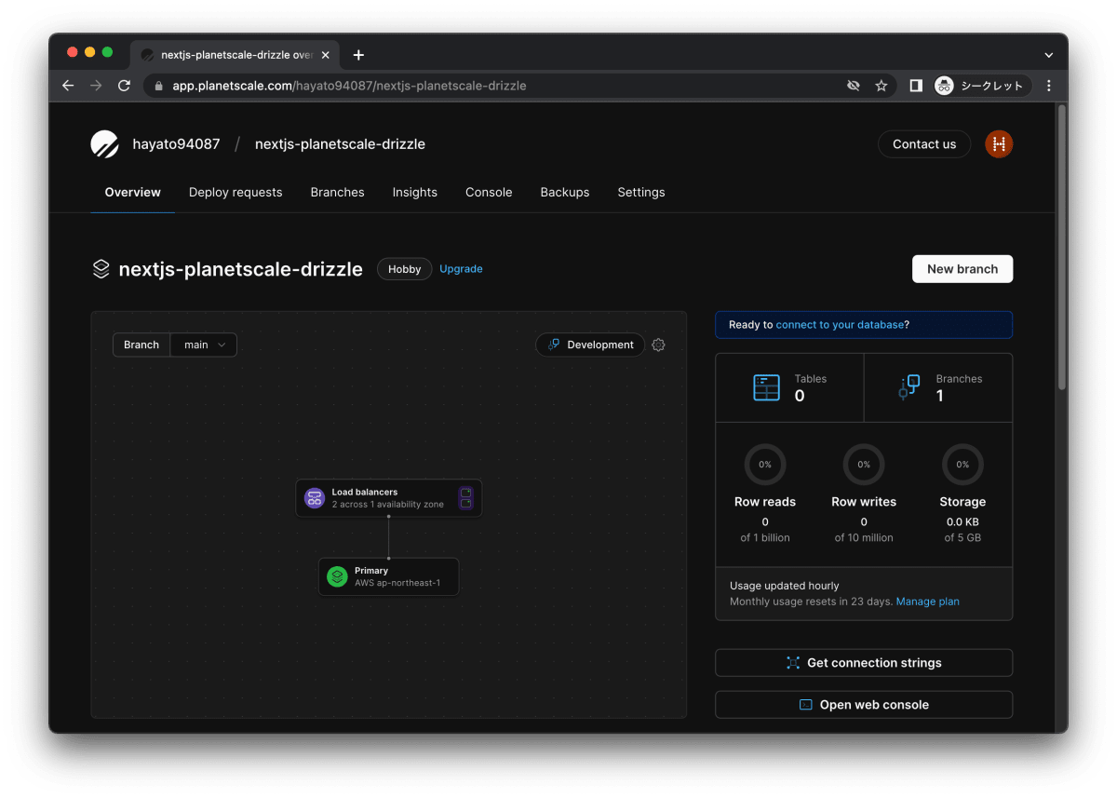Go to the Branches tab
Screen dimensions: 1117x798
pyautogui.click(x=337, y=193)
